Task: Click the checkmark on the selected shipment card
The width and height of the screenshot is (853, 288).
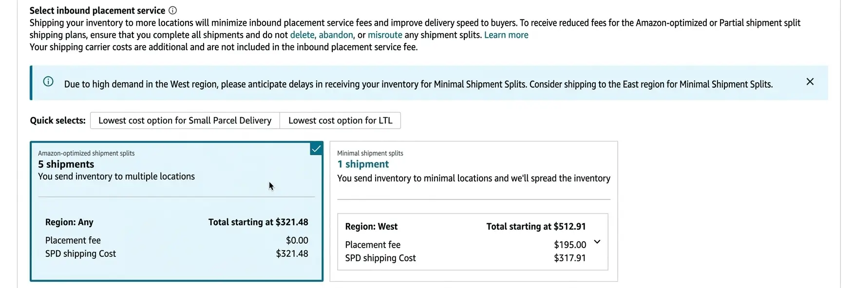Action: [316, 148]
